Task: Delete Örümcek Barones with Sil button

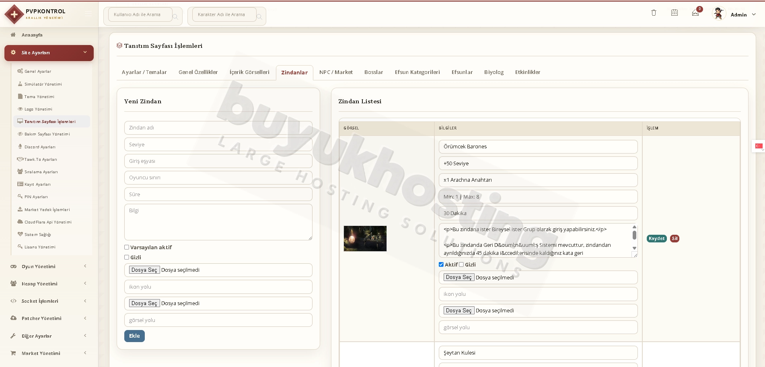Action: point(675,238)
